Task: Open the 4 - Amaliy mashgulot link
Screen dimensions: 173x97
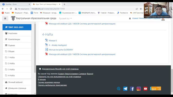Action: 58,45
